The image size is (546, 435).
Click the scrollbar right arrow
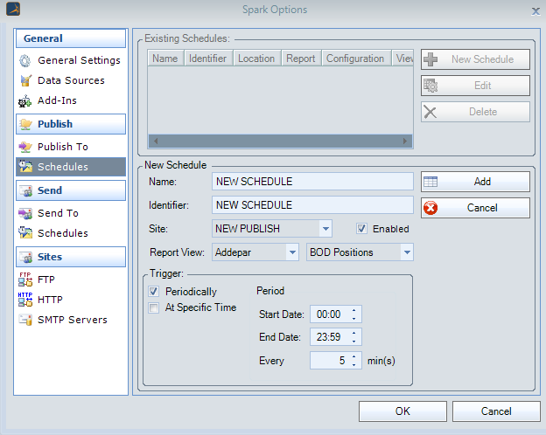[x=405, y=141]
